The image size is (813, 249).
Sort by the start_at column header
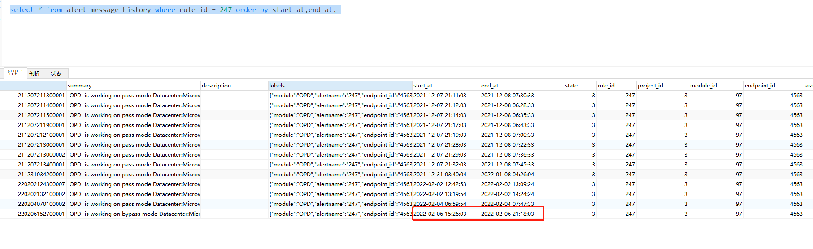[x=423, y=86]
